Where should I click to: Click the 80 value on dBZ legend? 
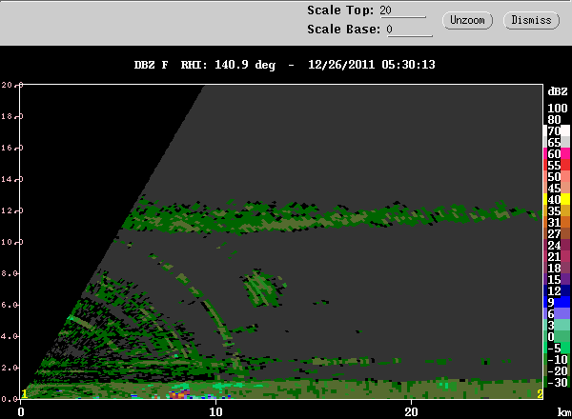click(554, 119)
